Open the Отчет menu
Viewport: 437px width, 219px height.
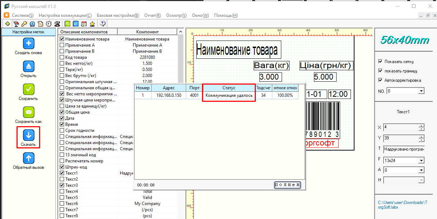pyautogui.click(x=152, y=15)
